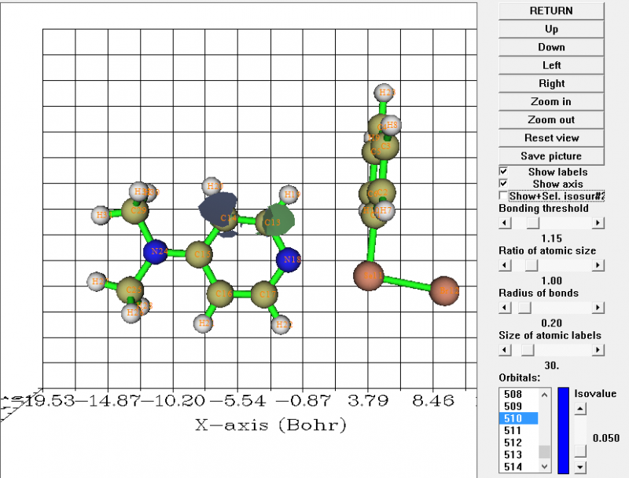This screenshot has height=478, width=629.
Task: Click hydrogen atom H19
Action: pyautogui.click(x=289, y=195)
